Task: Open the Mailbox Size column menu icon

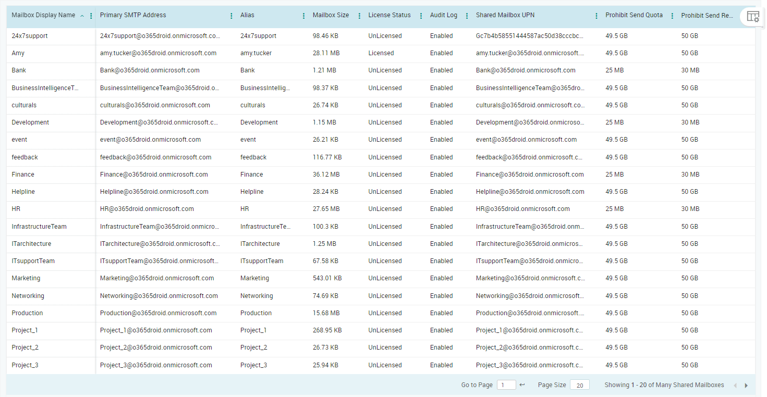Action: [x=359, y=15]
